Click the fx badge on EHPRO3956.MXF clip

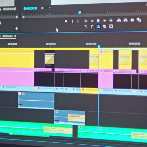point(116,90)
